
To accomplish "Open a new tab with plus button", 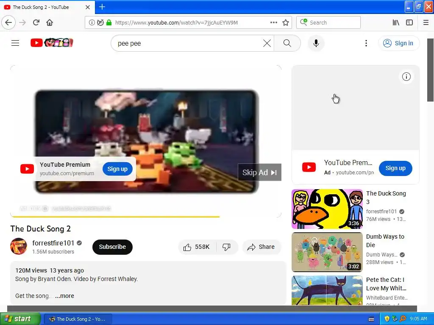I will (102, 7).
